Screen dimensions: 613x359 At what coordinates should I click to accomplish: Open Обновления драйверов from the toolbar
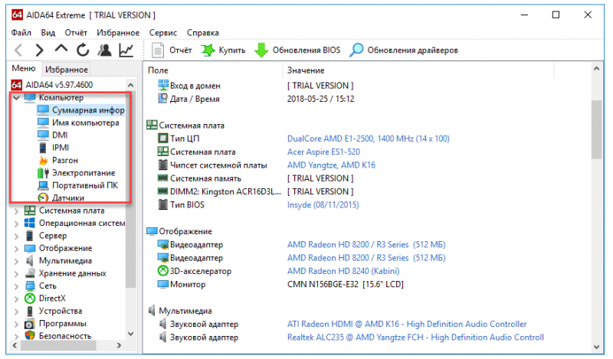[404, 50]
